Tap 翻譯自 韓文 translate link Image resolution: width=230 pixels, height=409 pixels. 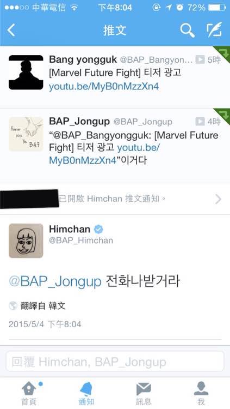point(43,305)
